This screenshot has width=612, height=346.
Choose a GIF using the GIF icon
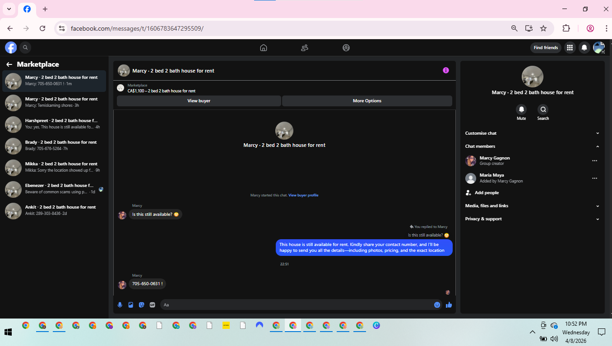[153, 305]
